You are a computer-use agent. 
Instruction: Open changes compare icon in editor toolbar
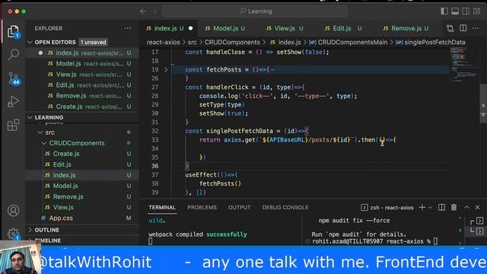[x=450, y=28]
